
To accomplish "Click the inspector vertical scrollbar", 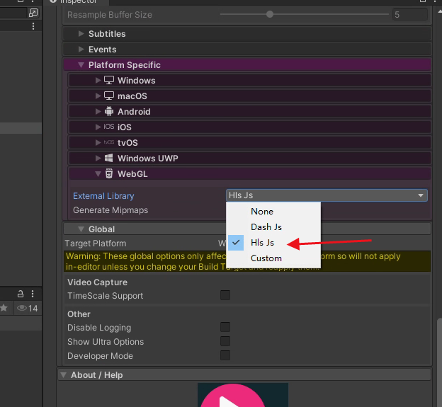I will coord(439,363).
